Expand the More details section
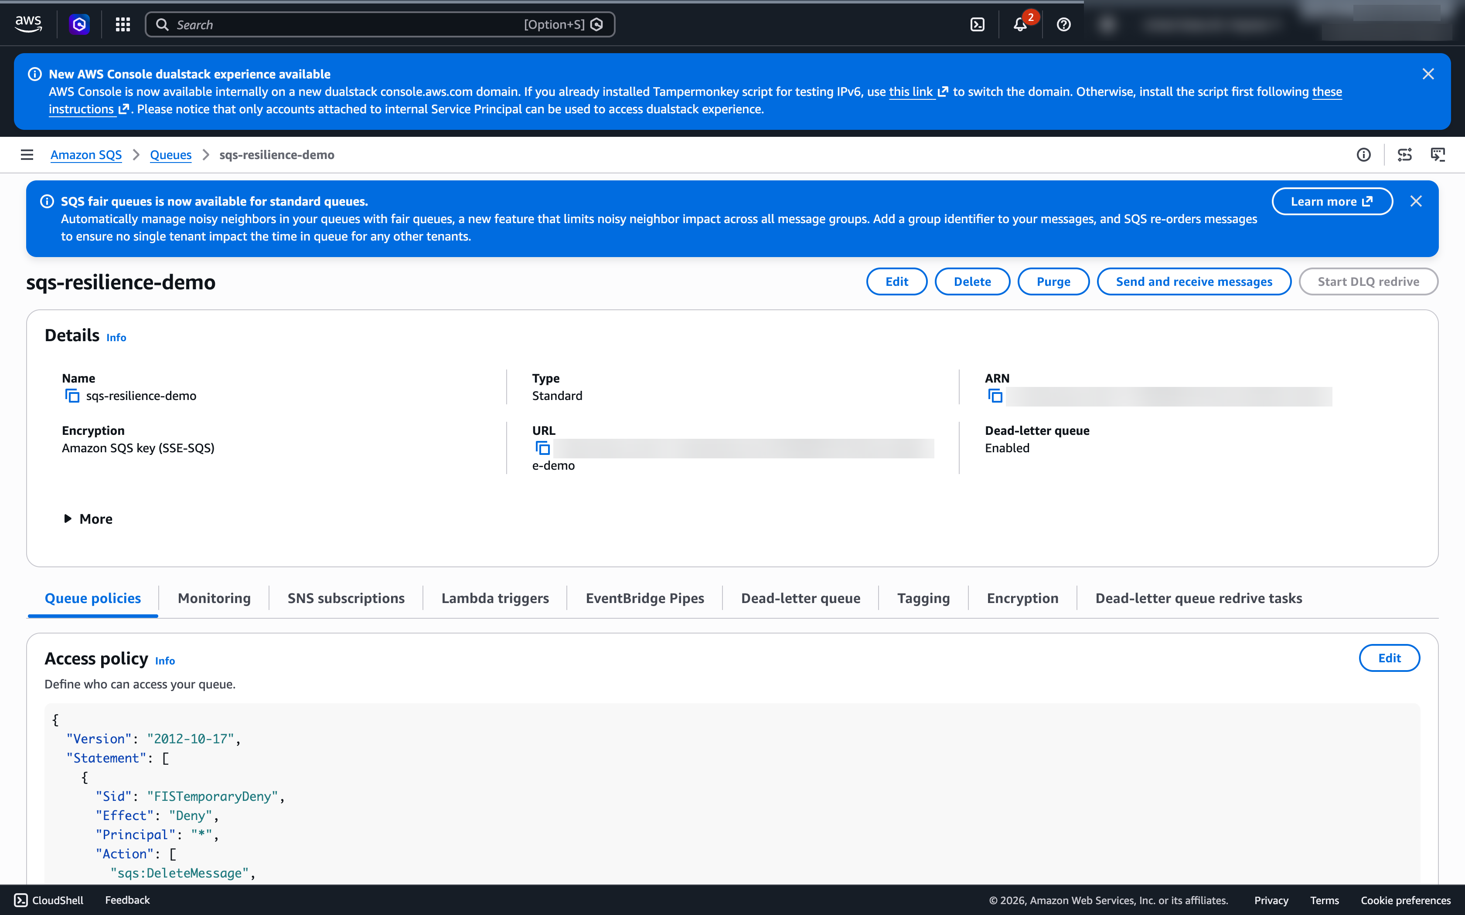Viewport: 1465px width, 915px height. [89, 518]
